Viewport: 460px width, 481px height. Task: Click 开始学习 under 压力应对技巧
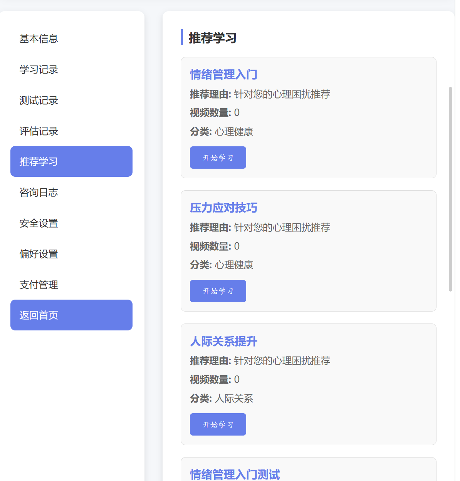click(x=218, y=291)
